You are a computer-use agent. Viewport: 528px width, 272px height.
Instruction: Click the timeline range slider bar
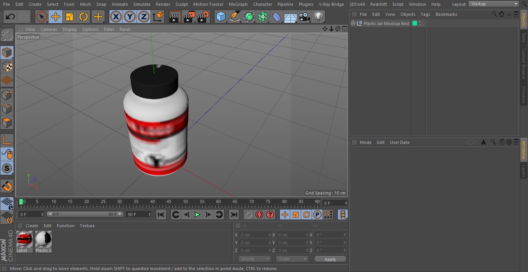[85, 214]
